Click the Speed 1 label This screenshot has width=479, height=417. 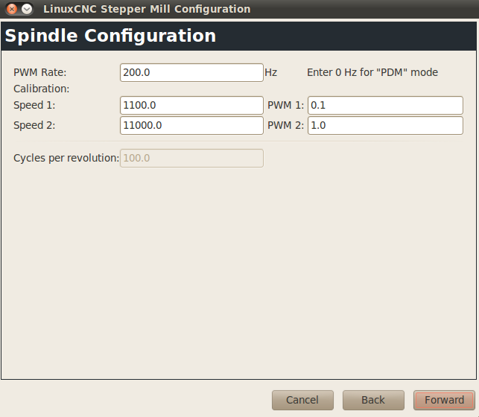34,105
